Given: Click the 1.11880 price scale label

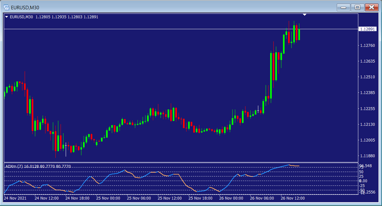Looking at the screenshot, I should pyautogui.click(x=367, y=156).
